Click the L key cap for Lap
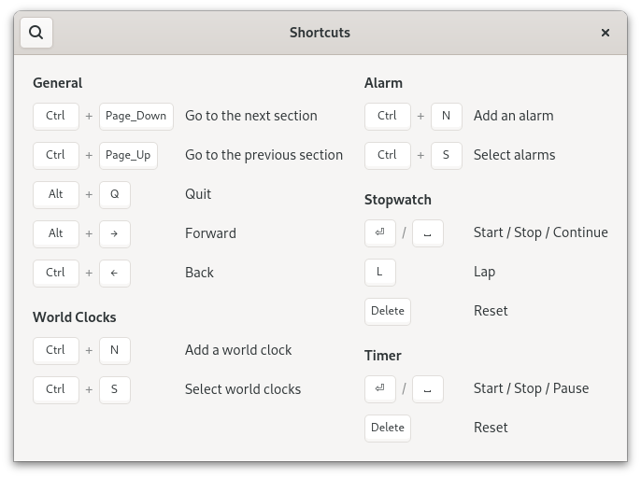This screenshot has height=478, width=641. tap(380, 272)
